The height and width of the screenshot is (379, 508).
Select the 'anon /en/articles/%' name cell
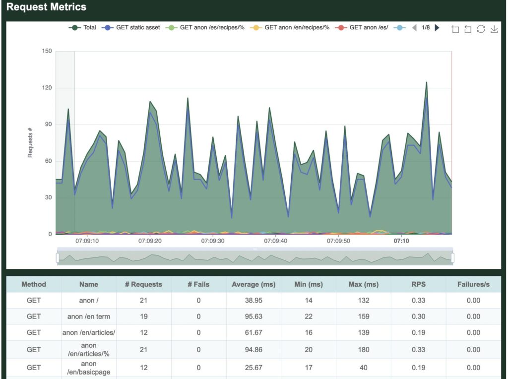coord(89,350)
